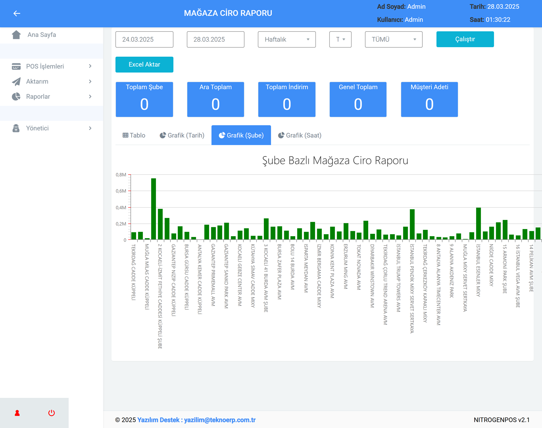The image size is (542, 428).
Task: Click the back arrow in header
Action: point(17,13)
